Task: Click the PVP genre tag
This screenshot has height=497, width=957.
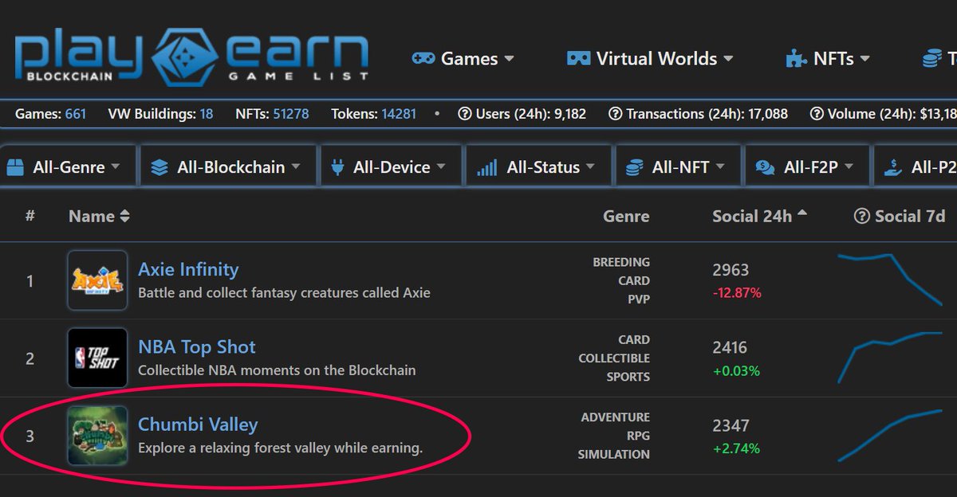Action: 640,299
